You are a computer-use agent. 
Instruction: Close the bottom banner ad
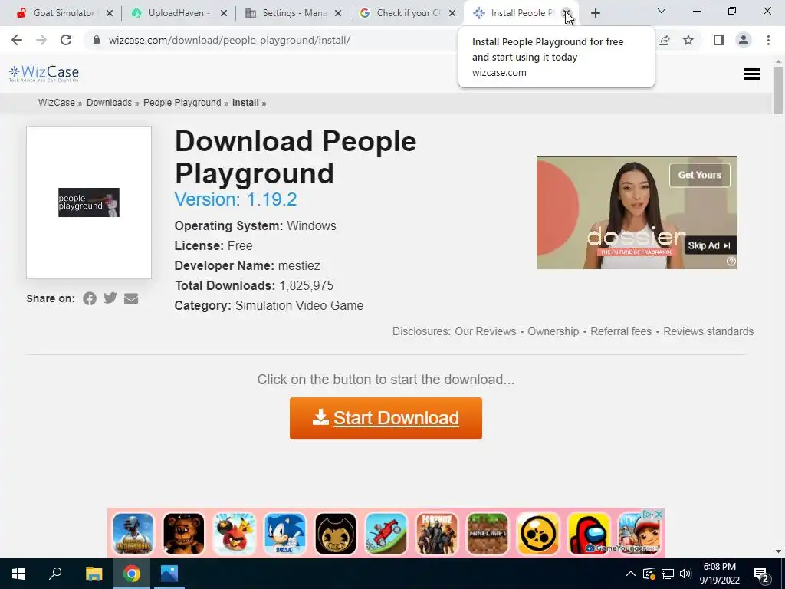click(659, 514)
